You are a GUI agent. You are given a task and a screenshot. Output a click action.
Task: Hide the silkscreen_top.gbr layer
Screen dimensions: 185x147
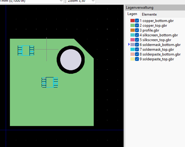pos(137,40)
